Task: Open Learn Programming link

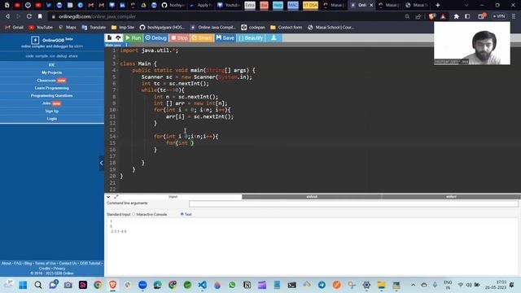Action: pyautogui.click(x=52, y=88)
